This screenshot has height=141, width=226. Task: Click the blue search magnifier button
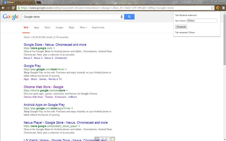129,17
